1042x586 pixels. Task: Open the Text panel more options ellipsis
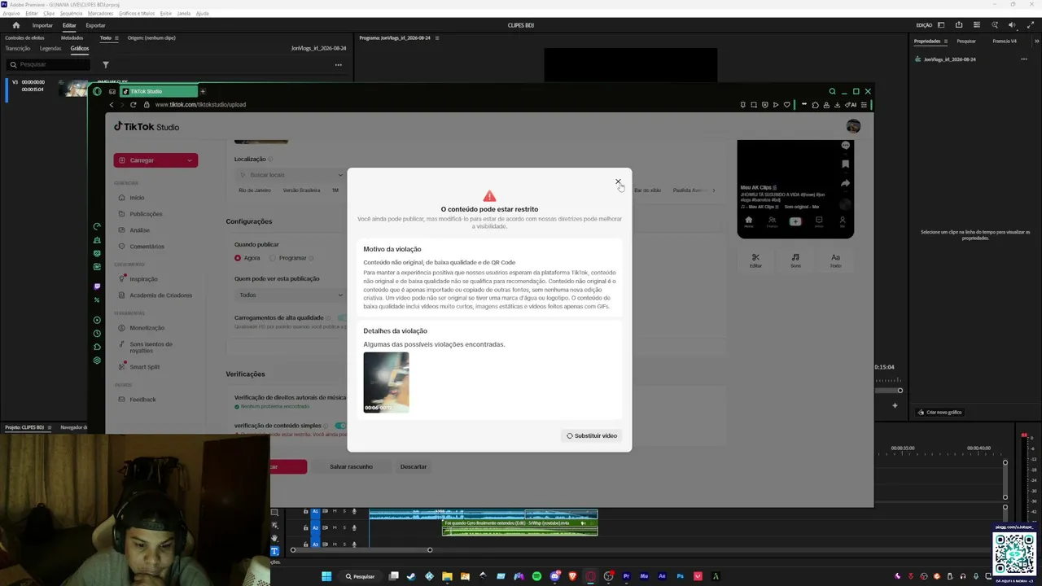coord(339,64)
